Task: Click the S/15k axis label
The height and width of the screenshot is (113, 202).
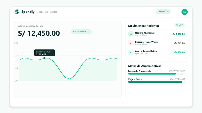Action: pyautogui.click(x=16, y=43)
